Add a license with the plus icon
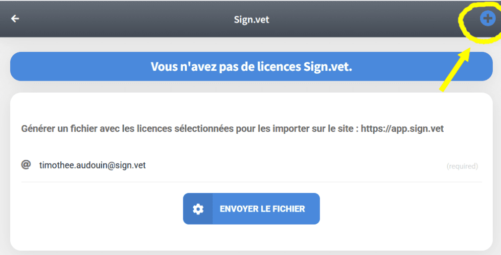Image resolution: width=501 pixels, height=255 pixels. pyautogui.click(x=486, y=19)
